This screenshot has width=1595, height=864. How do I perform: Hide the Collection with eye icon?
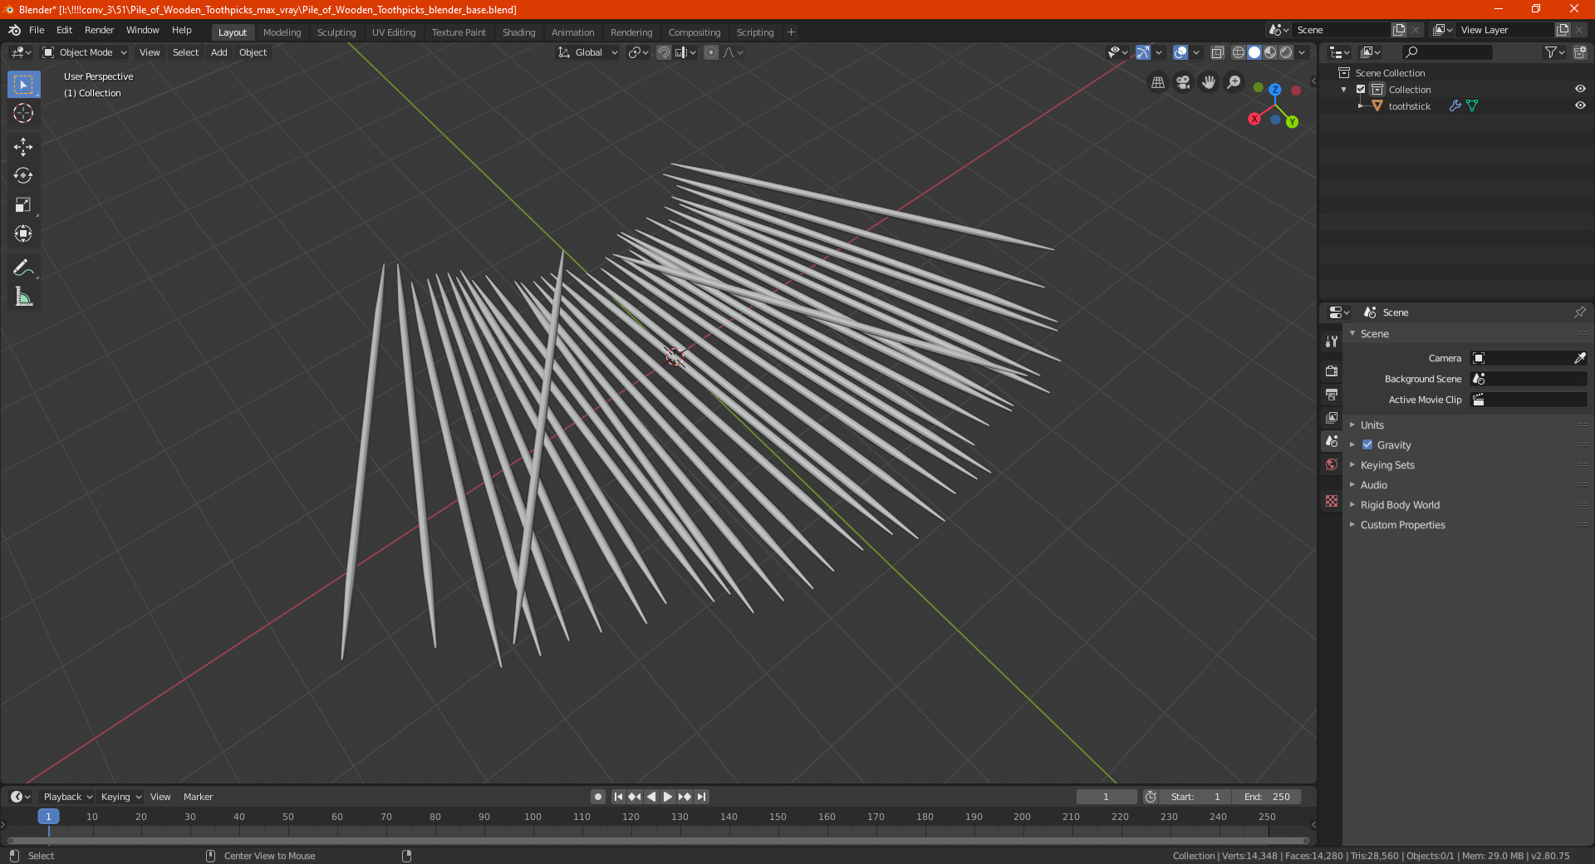[x=1580, y=89]
